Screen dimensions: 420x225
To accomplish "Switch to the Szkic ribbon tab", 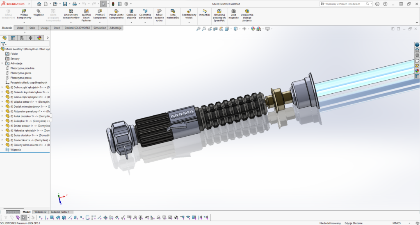I will (32, 28).
